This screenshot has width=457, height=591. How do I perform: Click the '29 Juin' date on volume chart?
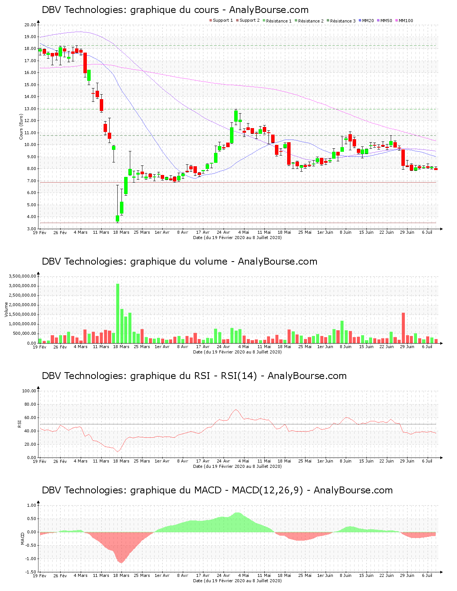(407, 347)
